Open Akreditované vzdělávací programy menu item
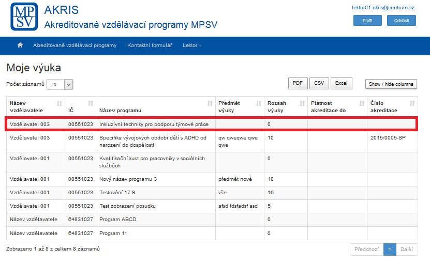 (x=75, y=45)
